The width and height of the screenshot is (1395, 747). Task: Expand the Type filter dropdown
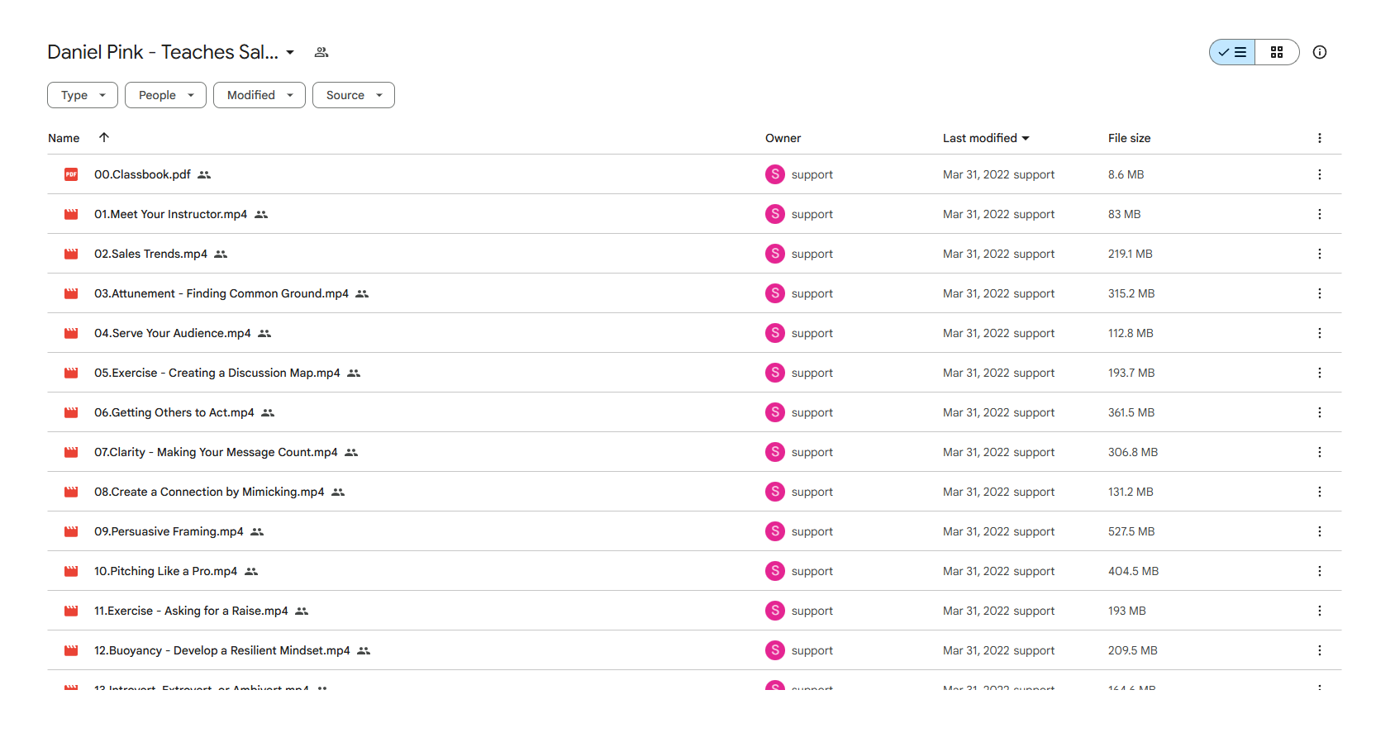pos(83,95)
